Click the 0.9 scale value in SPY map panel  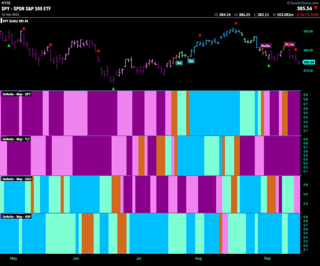[306, 95]
